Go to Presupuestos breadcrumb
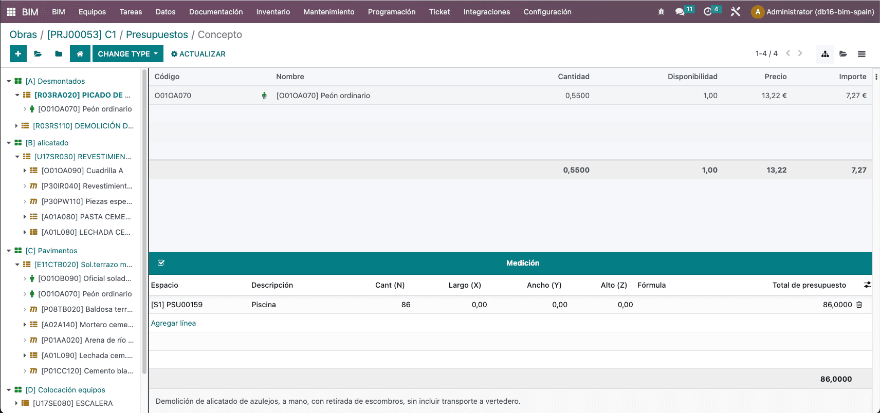This screenshot has width=880, height=413. tap(157, 34)
